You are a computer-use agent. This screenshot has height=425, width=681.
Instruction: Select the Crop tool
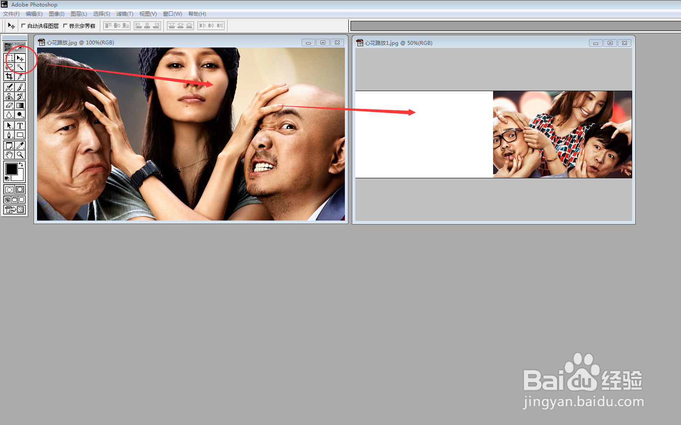pos(9,76)
